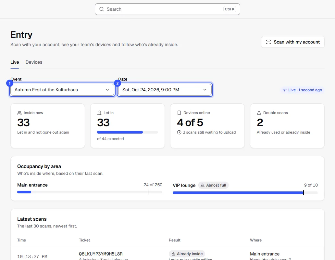335x260 pixels.
Task: Click the 10:13:27 PM scan time
Action: point(32,256)
